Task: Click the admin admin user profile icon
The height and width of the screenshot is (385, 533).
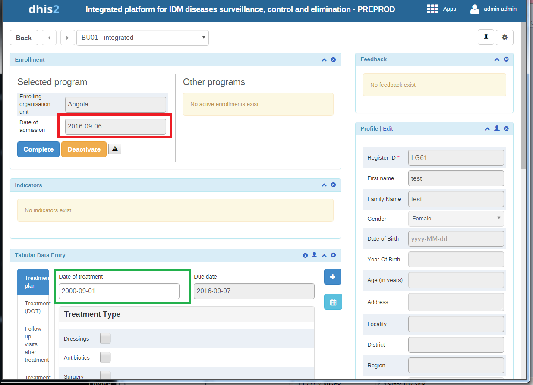Action: pyautogui.click(x=475, y=9)
